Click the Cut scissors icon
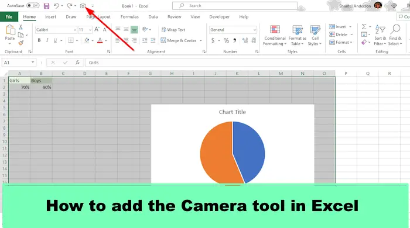The height and width of the screenshot is (228, 410). [x=20, y=27]
